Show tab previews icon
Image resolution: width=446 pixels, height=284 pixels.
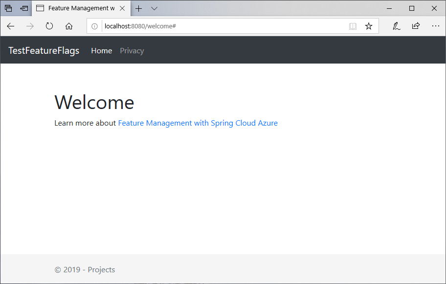tap(8, 8)
